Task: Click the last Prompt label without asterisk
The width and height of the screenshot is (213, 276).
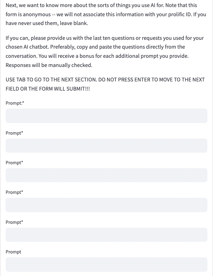Action: click(x=13, y=252)
